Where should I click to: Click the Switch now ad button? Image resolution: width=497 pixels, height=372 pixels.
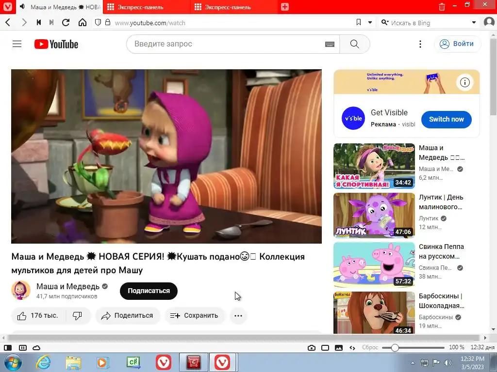[x=447, y=119]
